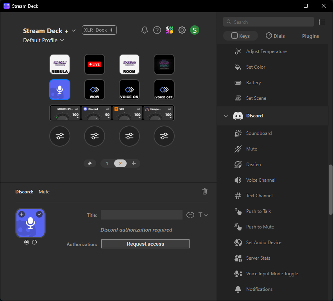
Task: Select the dial below the Escape... strip
Action: point(164,136)
